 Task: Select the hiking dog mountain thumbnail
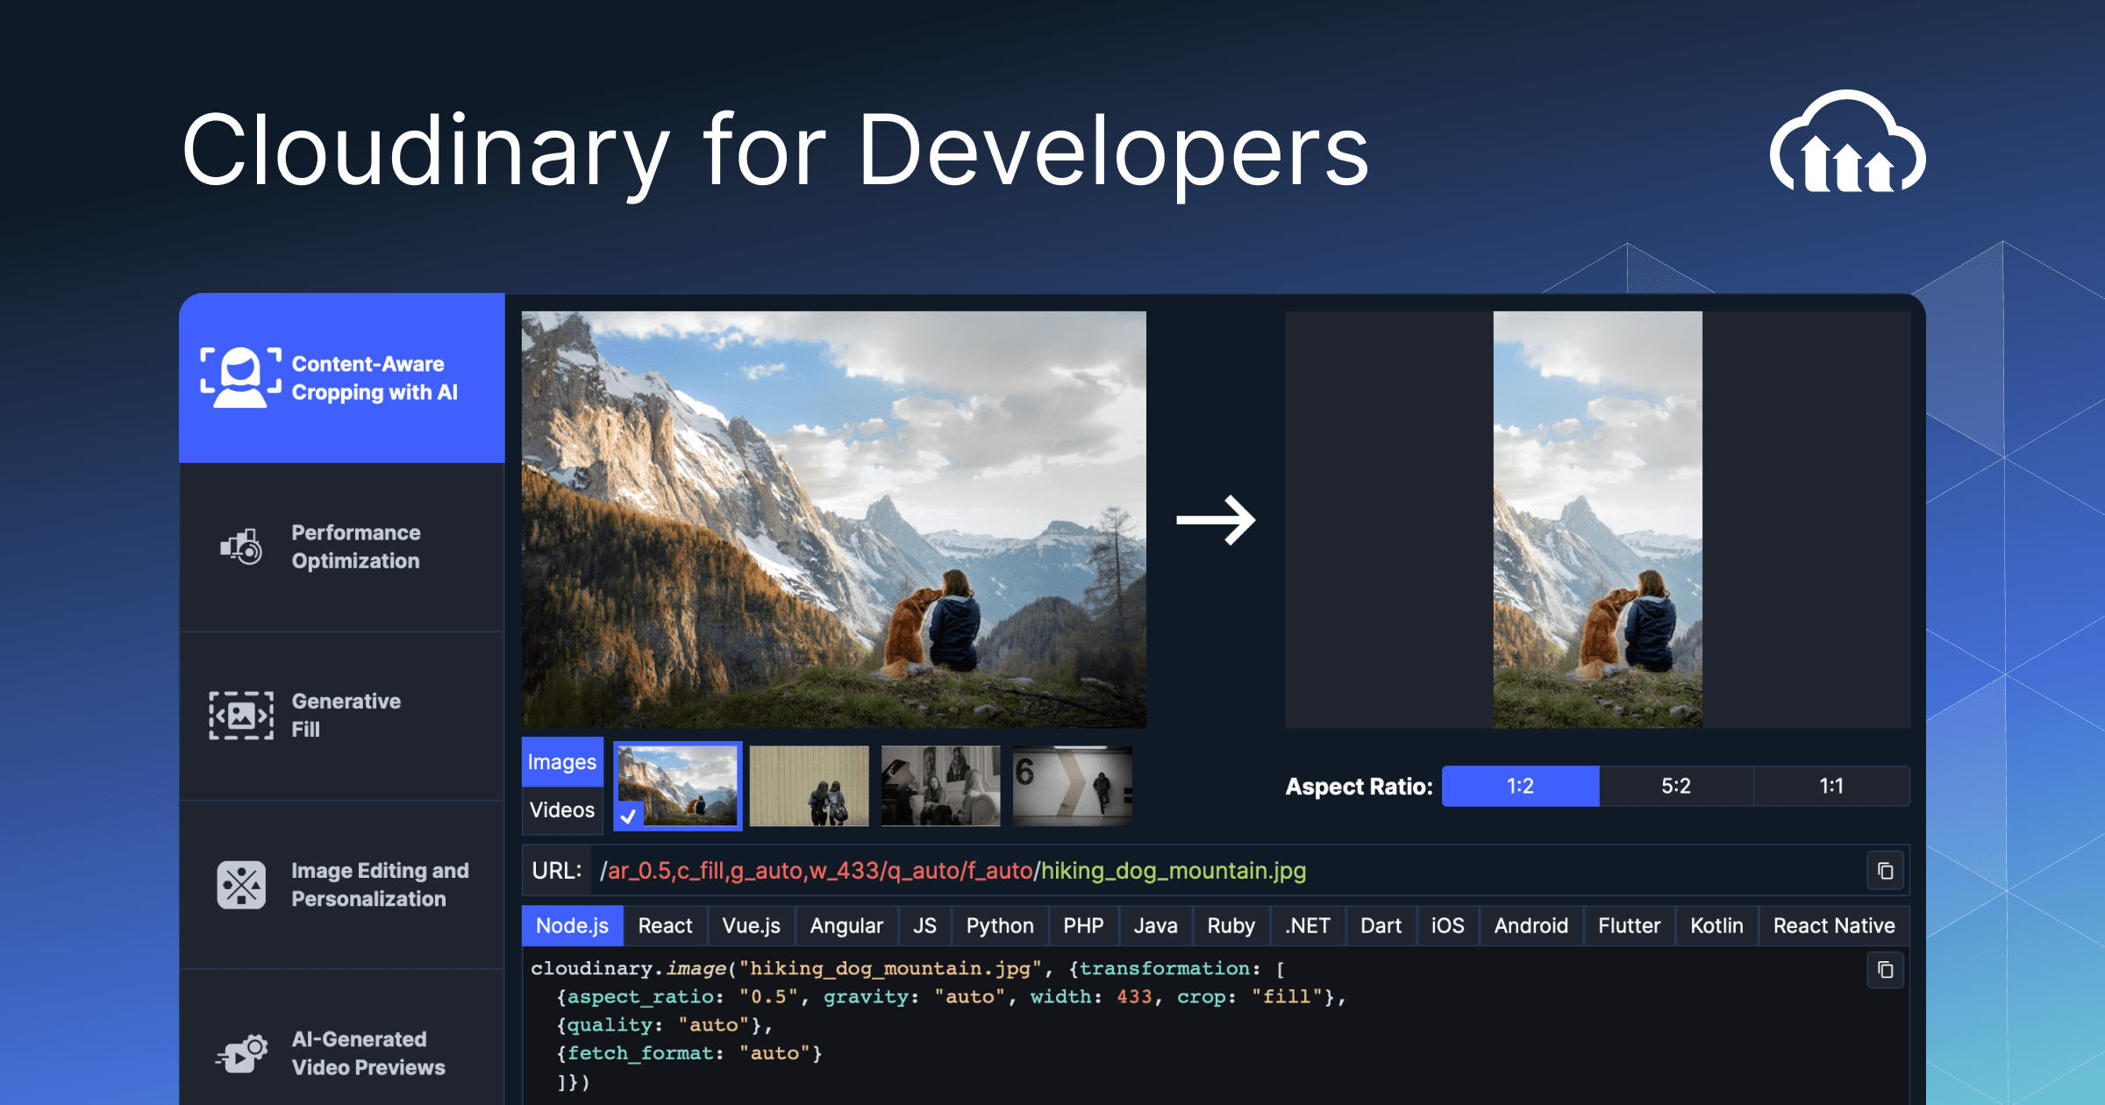(x=677, y=786)
